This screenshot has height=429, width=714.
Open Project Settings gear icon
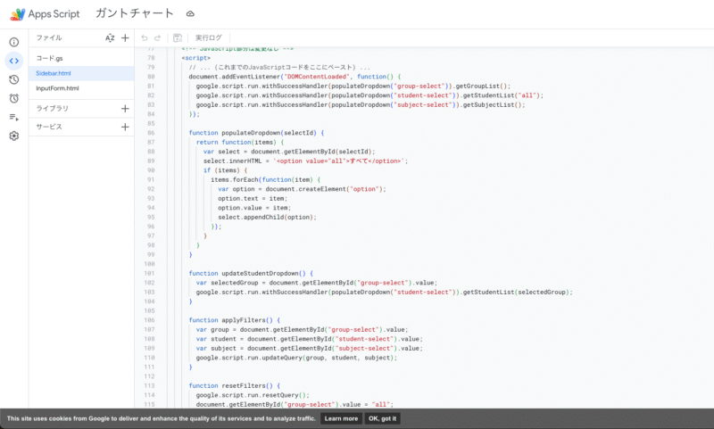click(14, 136)
